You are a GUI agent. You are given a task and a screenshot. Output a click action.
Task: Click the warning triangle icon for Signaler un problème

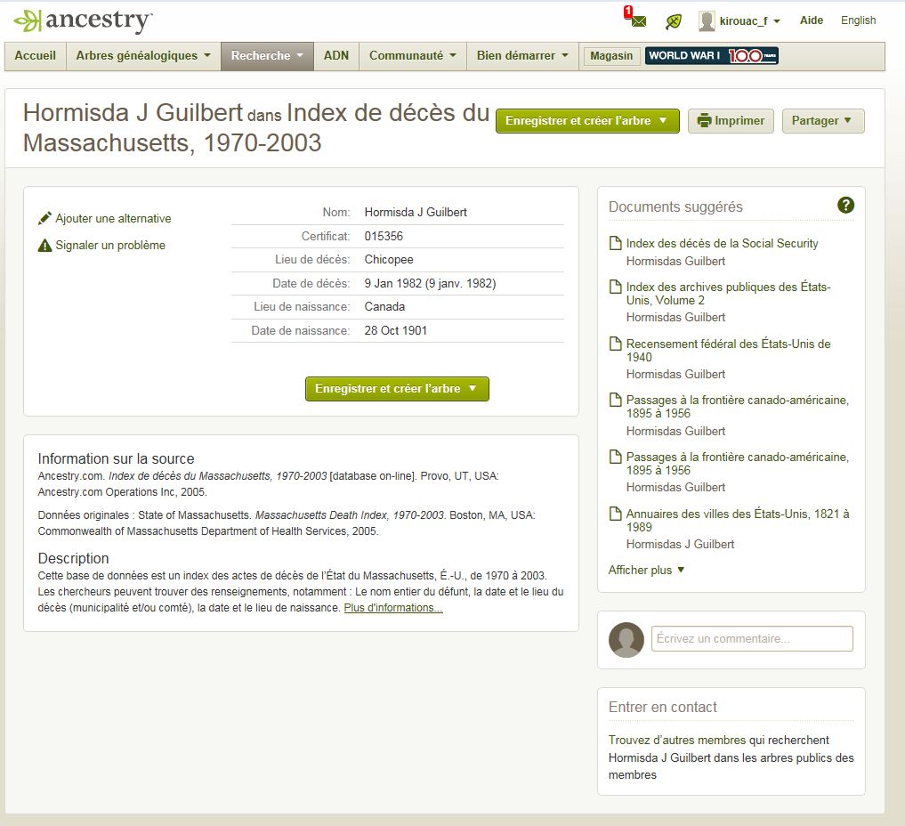44,246
